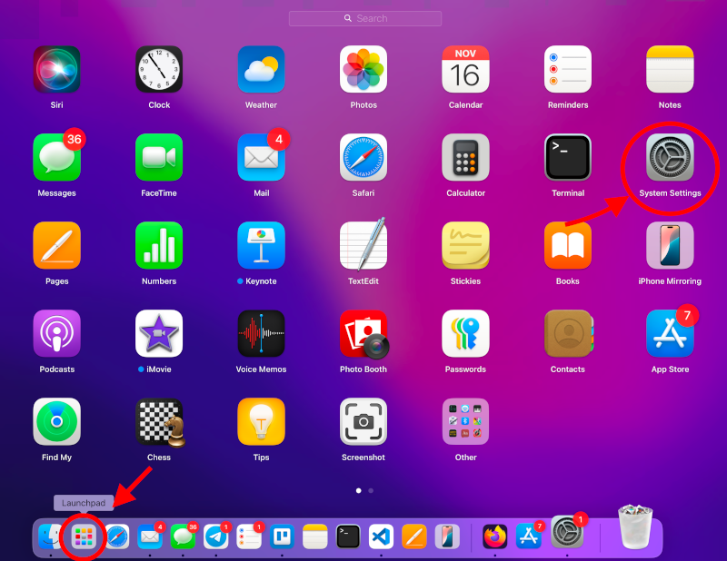
Task: Open the Passwords app
Action: click(x=465, y=333)
